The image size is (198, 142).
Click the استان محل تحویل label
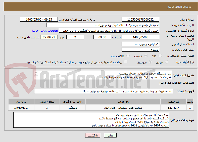tap(182, 44)
